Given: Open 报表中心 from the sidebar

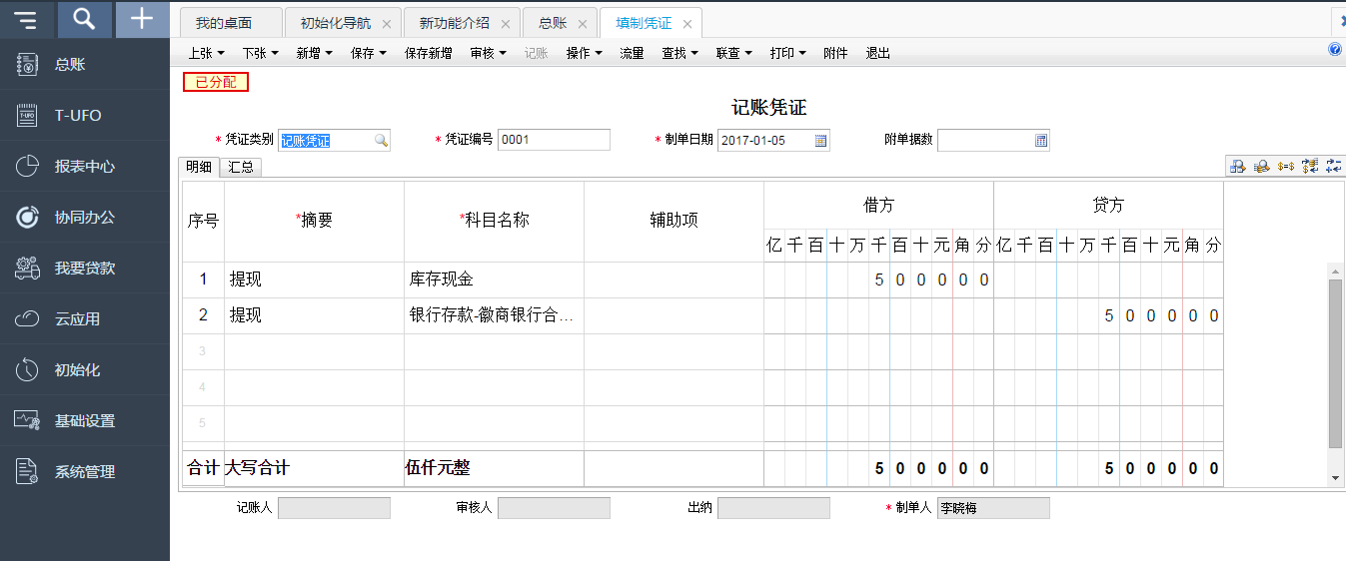Looking at the screenshot, I should [x=84, y=167].
